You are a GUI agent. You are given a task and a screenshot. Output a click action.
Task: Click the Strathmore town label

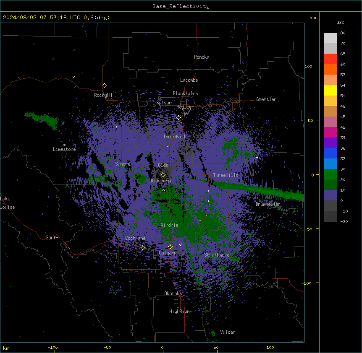217,255
